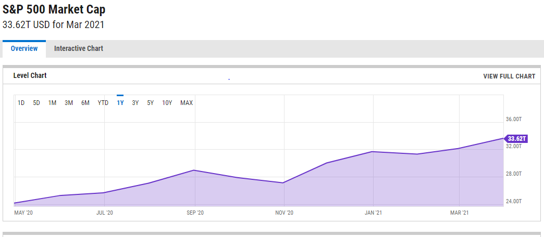Select the 1M time range
The height and width of the screenshot is (237, 544).
point(52,103)
